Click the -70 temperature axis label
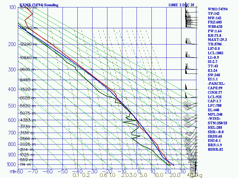Viewport: 238px width, 178px height. point(33,171)
